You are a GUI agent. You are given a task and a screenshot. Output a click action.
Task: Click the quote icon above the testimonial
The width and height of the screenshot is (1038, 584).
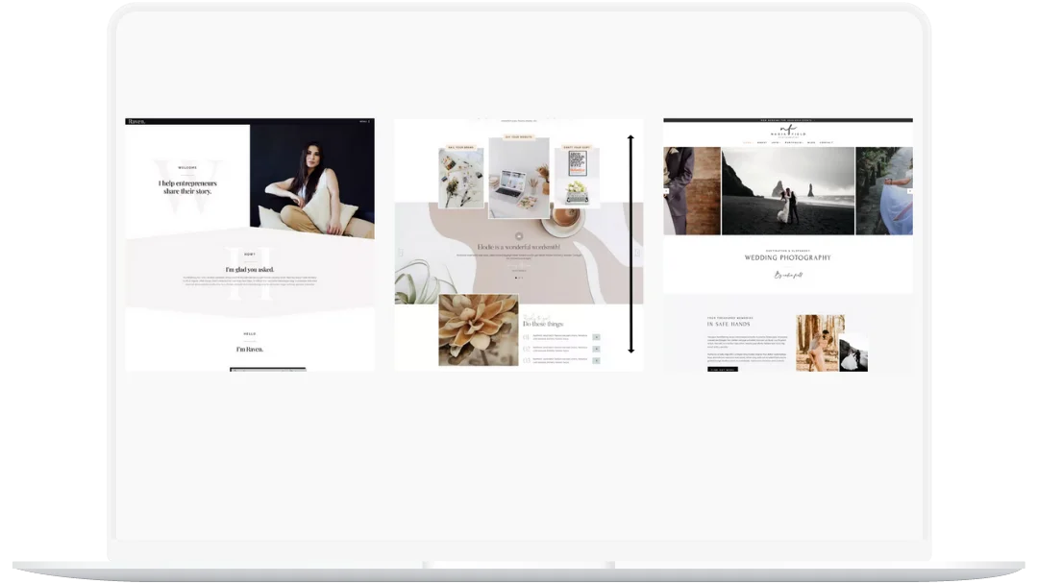pos(519,236)
